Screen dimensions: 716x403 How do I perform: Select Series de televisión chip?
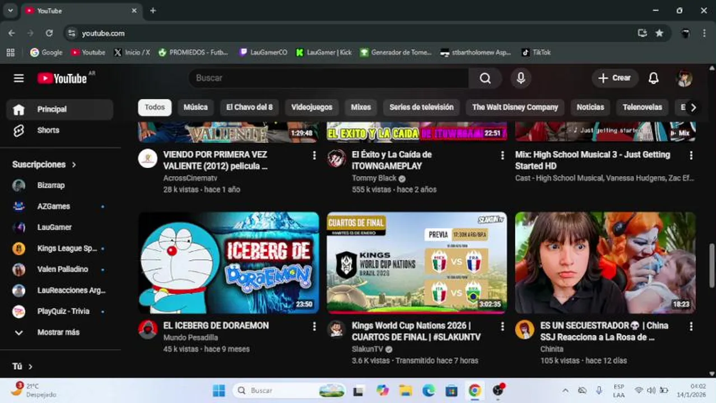421,107
